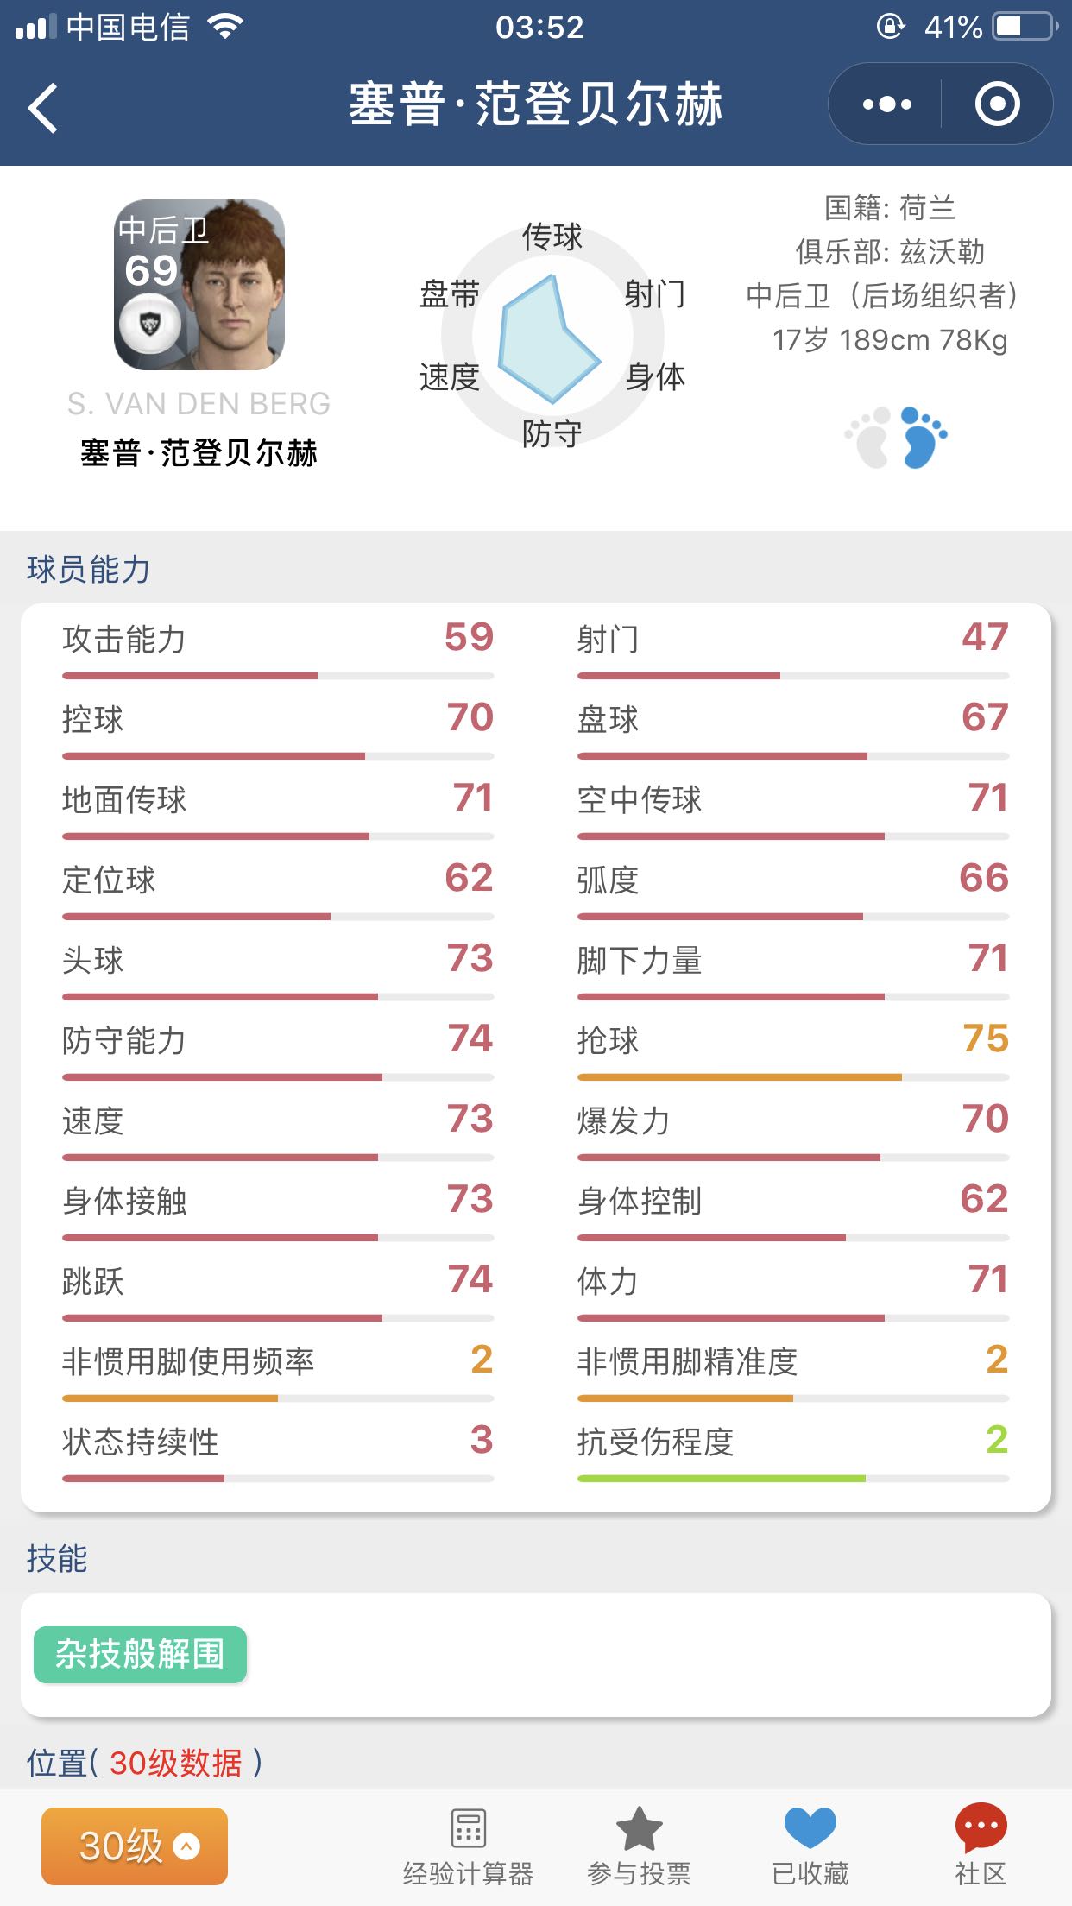Tap the grey left foot icon
Image resolution: width=1072 pixels, height=1906 pixels.
click(869, 438)
